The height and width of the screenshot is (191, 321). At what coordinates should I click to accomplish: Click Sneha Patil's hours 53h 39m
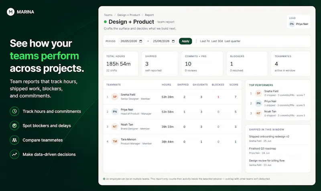pyautogui.click(x=168, y=97)
